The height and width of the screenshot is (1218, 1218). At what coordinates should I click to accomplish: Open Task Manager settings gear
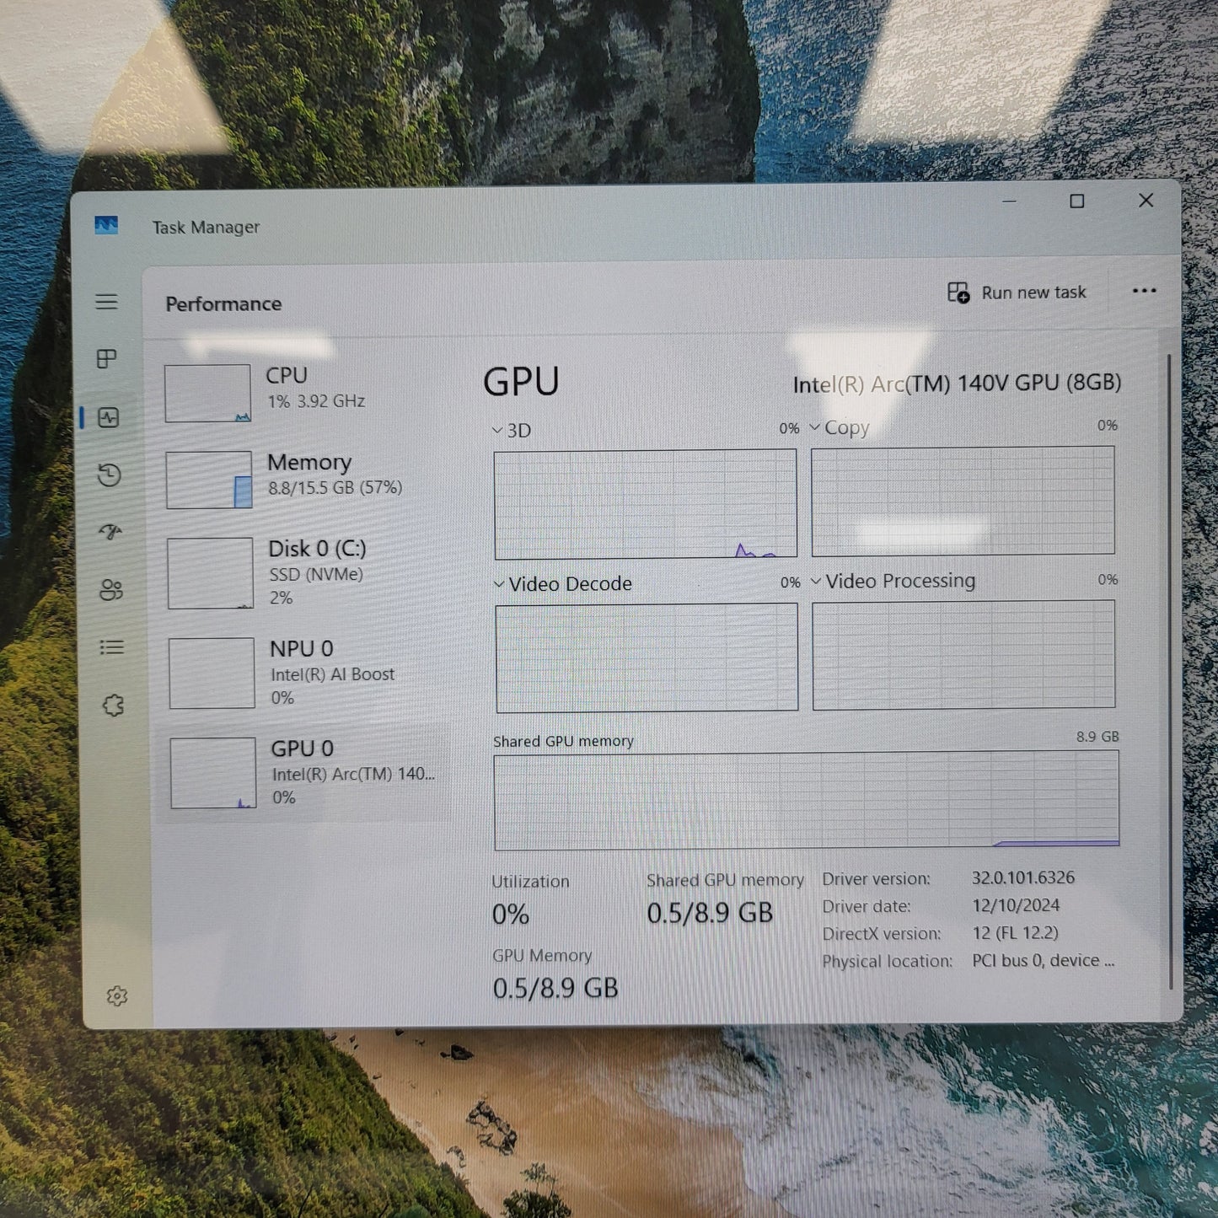116,996
